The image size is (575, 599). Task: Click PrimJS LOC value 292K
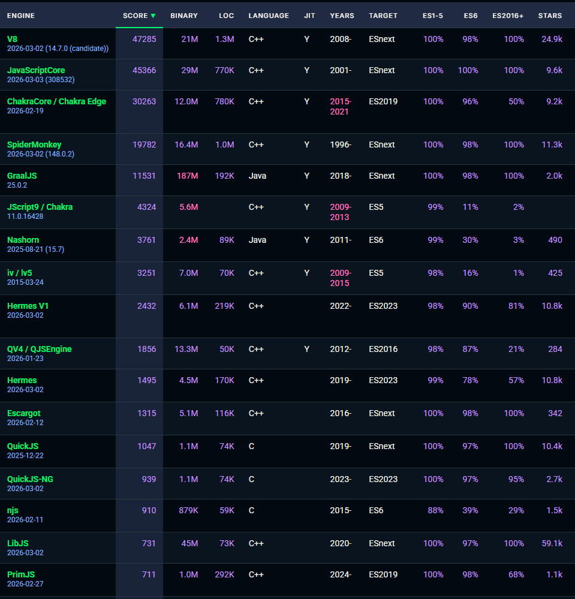pos(224,574)
